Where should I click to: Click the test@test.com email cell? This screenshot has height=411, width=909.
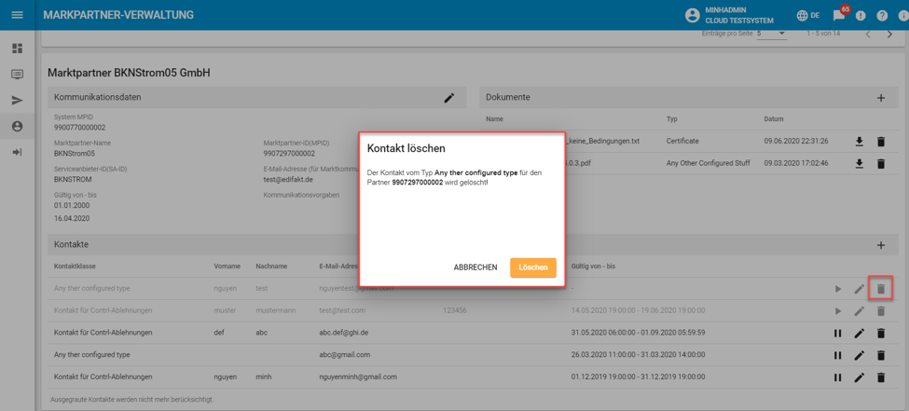pyautogui.click(x=342, y=310)
